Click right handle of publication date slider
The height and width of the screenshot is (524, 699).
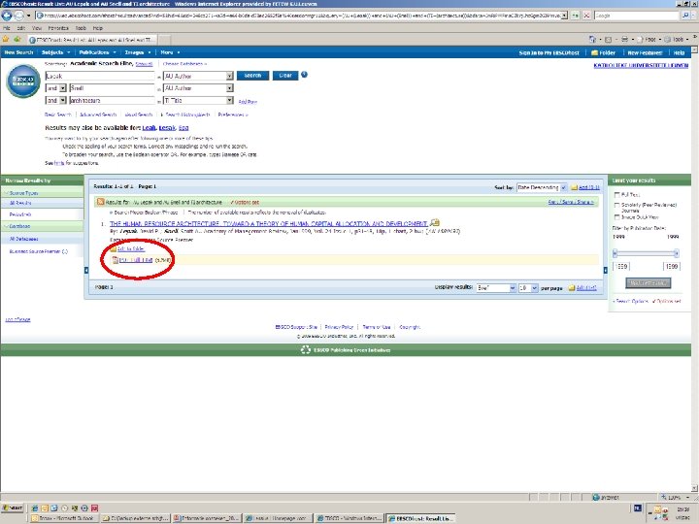pos(677,253)
